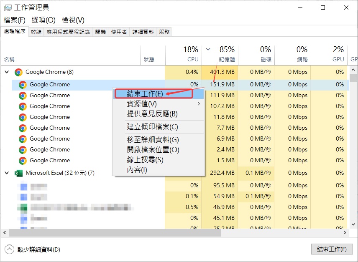
Task: Click the 46.9 MB memory cell
Action: tap(220, 207)
